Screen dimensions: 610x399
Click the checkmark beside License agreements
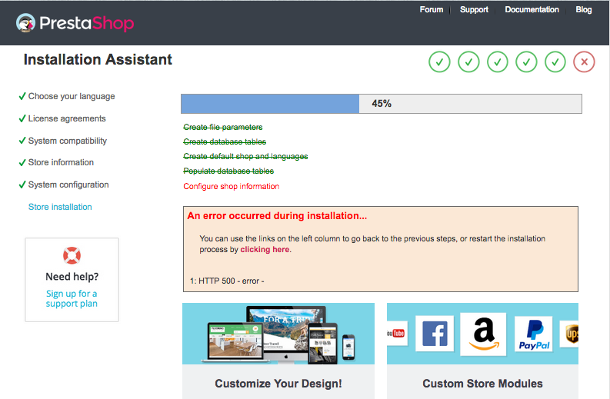pos(22,118)
